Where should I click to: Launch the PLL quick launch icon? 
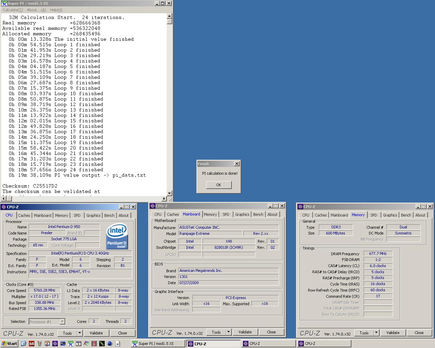pyautogui.click(x=63, y=344)
